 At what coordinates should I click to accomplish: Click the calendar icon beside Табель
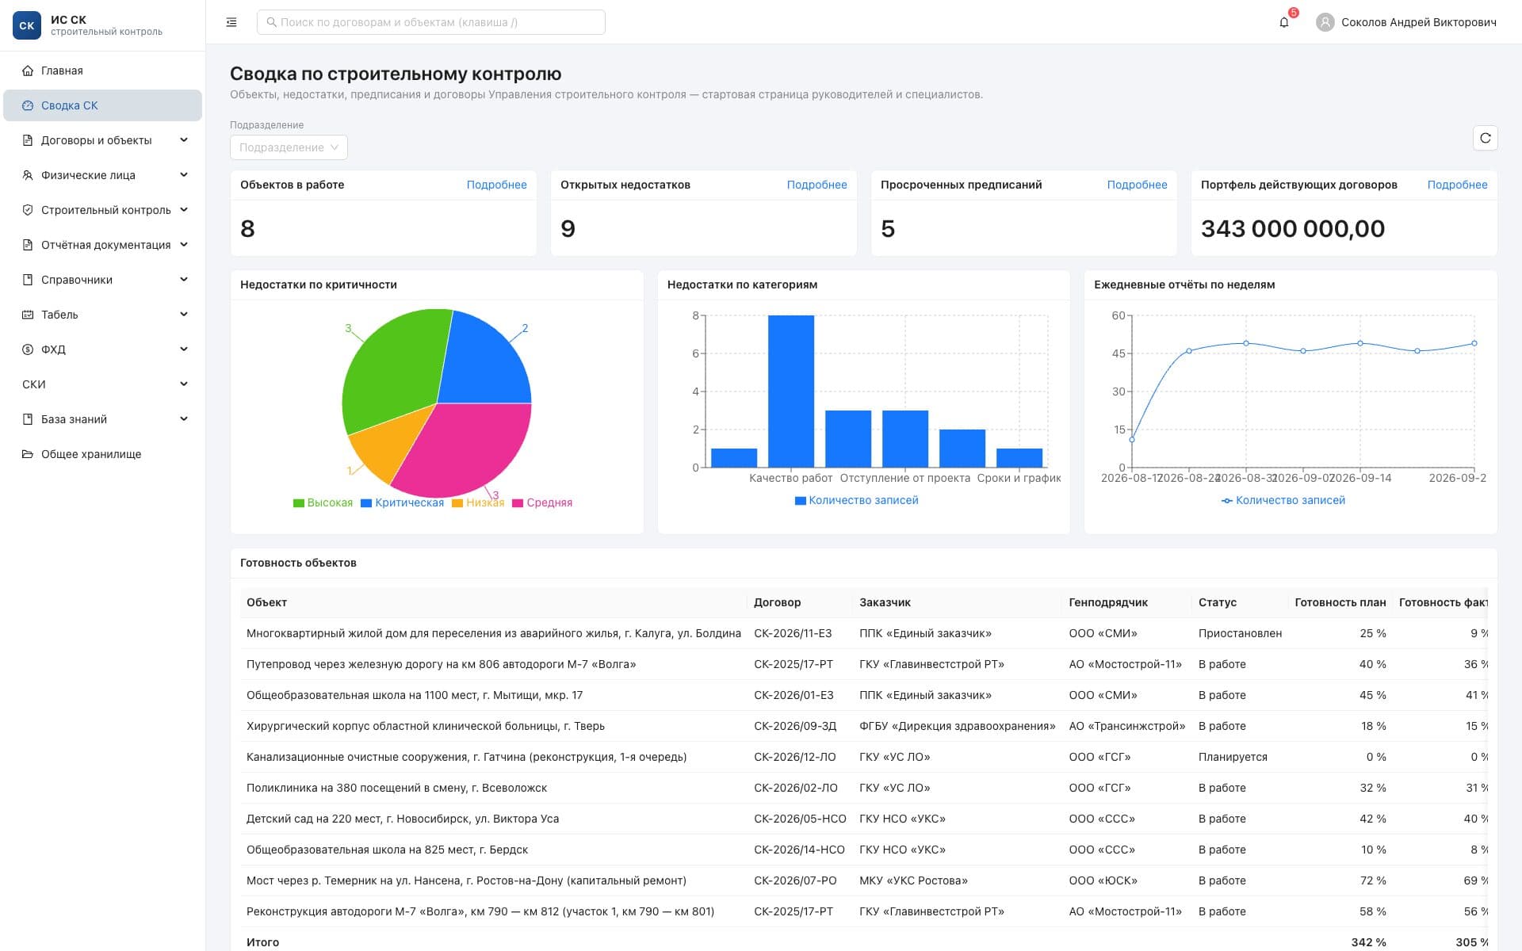point(28,315)
